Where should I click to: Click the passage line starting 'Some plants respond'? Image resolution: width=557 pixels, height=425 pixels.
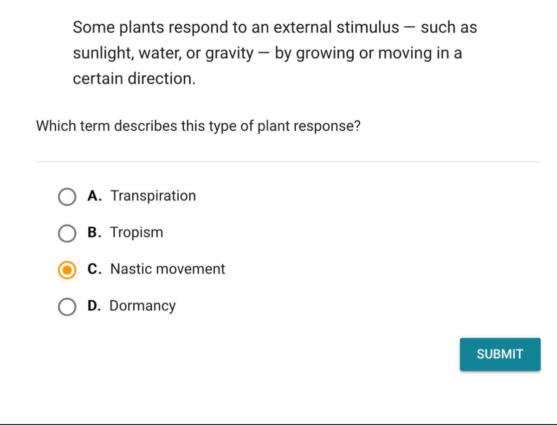[x=274, y=28]
